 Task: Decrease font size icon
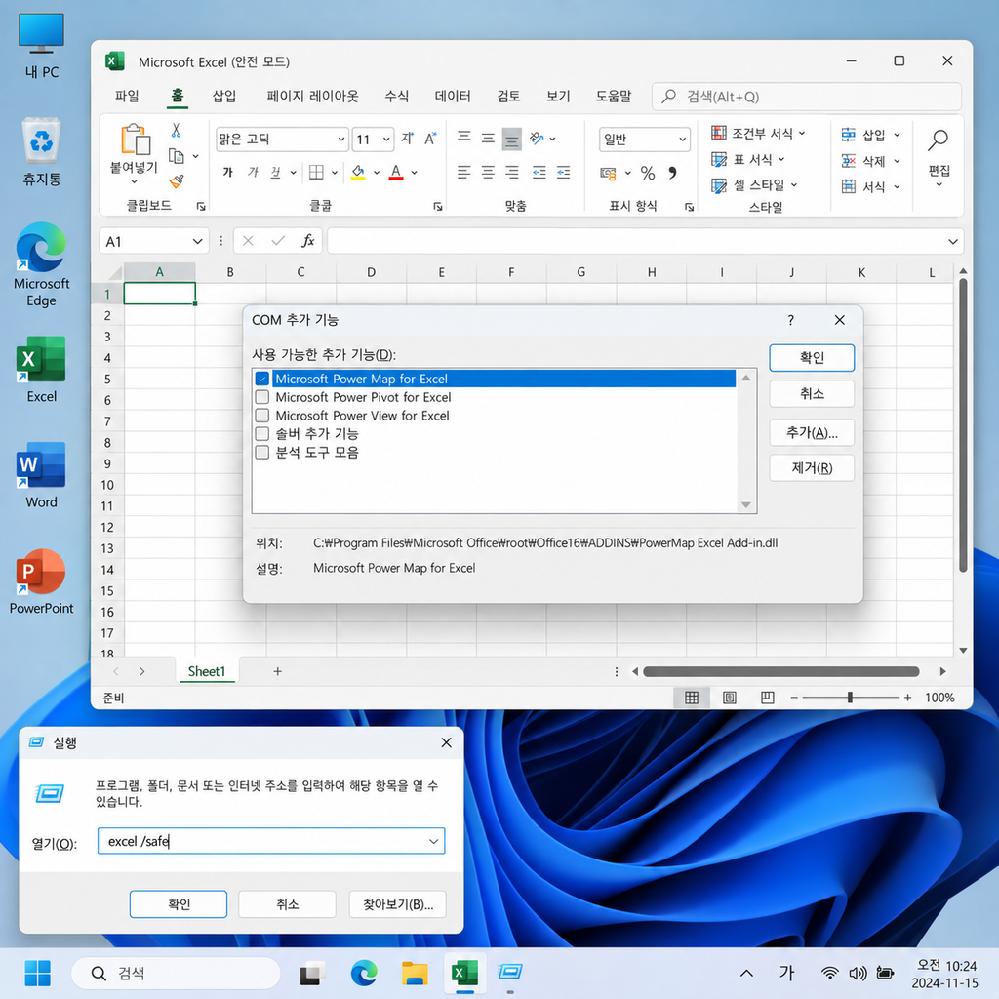pyautogui.click(x=430, y=139)
